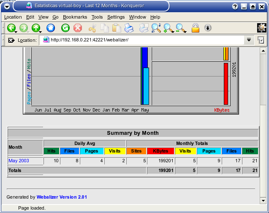Open the Help menu
Viewport: 269px width, 213px height.
pyautogui.click(x=155, y=17)
